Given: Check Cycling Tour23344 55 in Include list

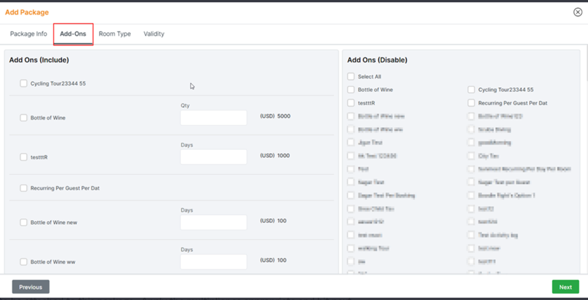Looking at the screenshot, I should [24, 84].
